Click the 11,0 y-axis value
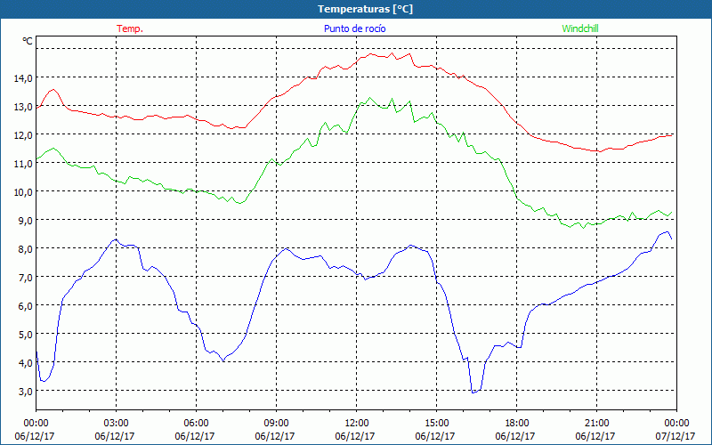 (x=23, y=164)
